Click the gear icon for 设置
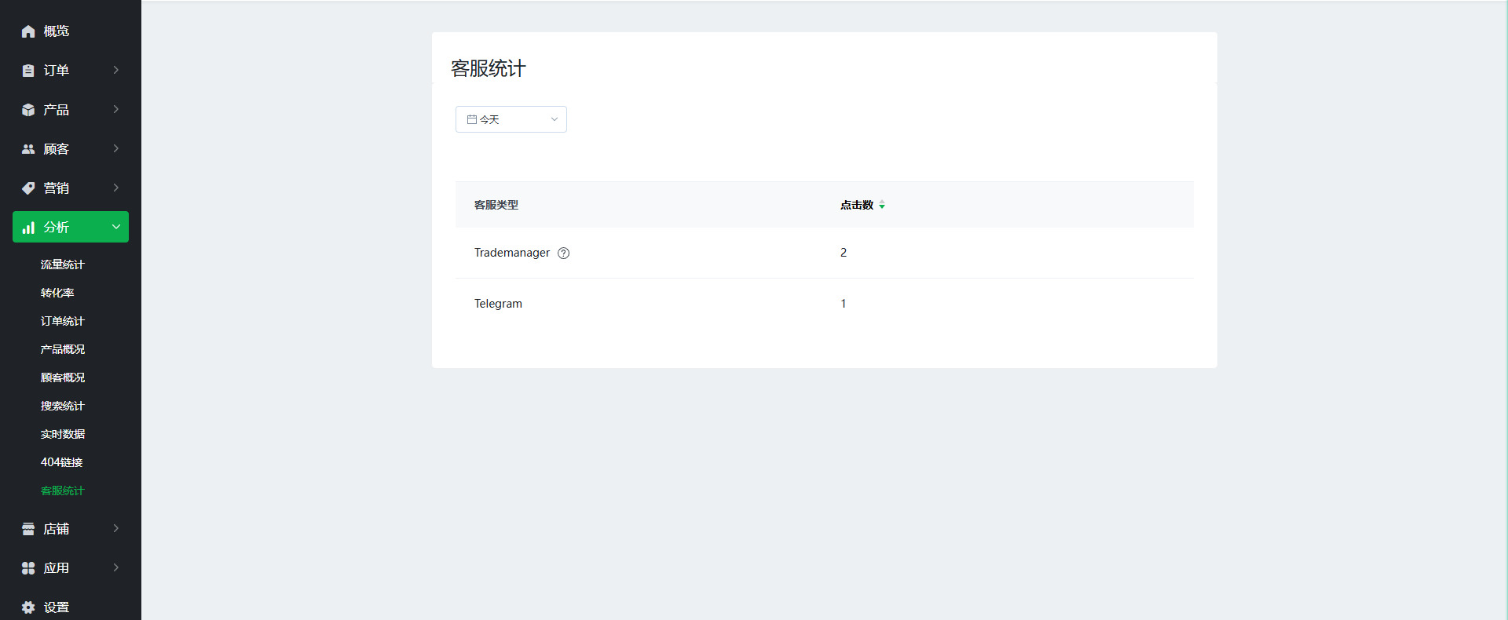1508x620 pixels. (28, 607)
